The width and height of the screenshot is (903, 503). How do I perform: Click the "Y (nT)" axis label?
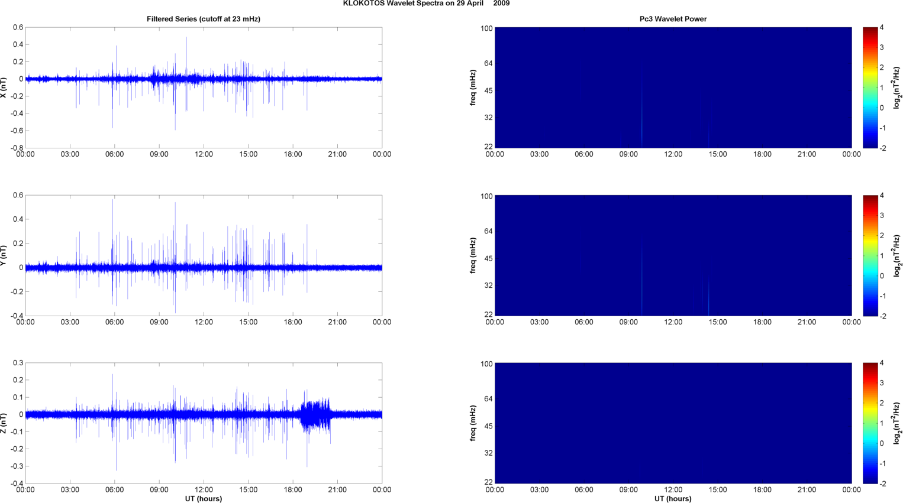4,255
